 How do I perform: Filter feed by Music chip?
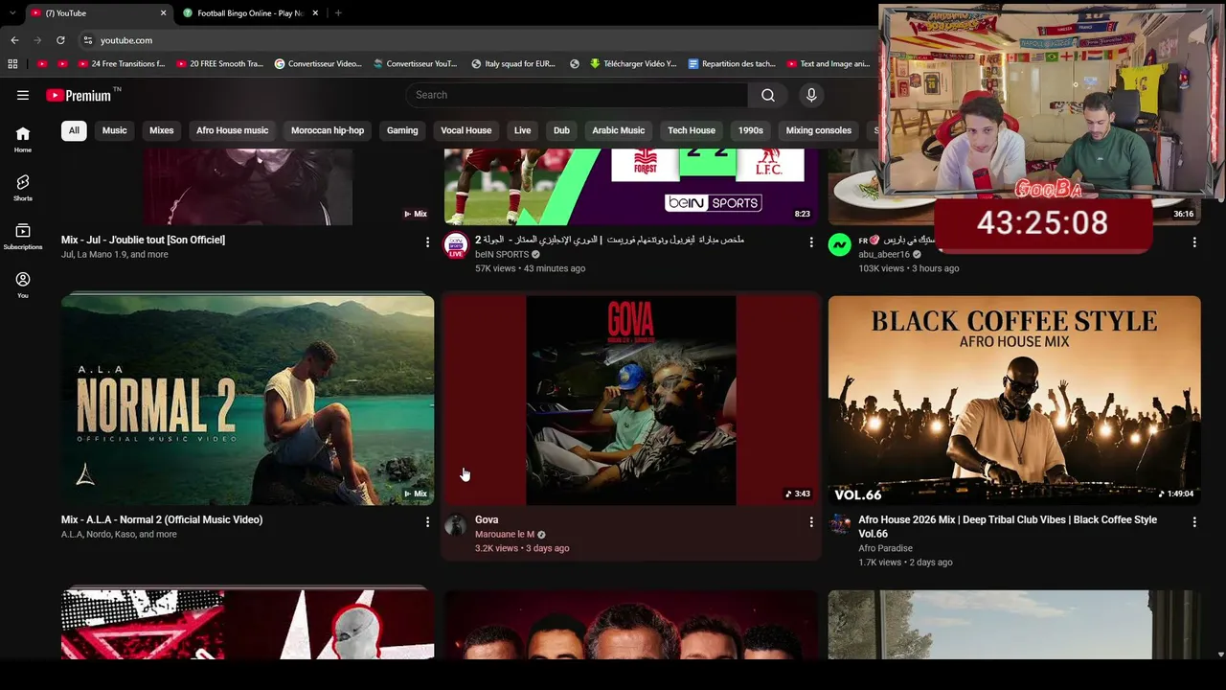tap(115, 130)
